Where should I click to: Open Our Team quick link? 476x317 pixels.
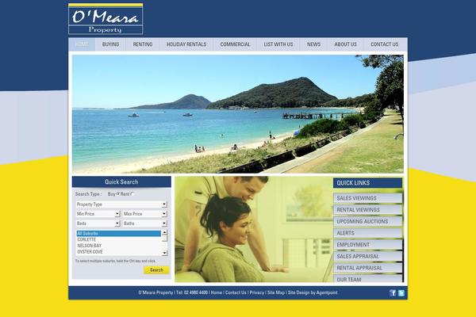click(x=368, y=279)
